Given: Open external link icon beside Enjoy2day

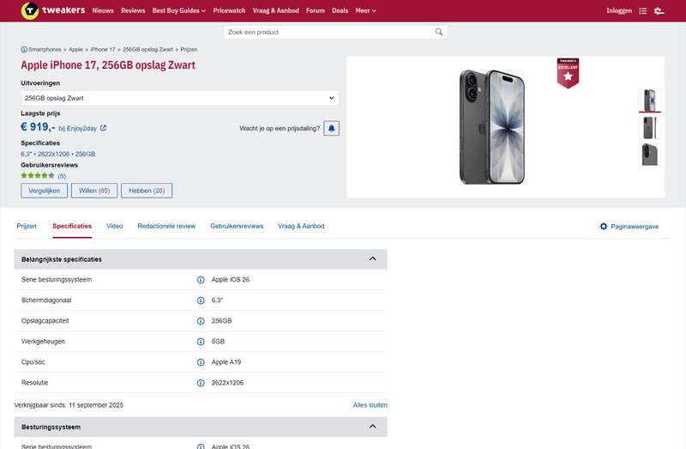Looking at the screenshot, I should (x=103, y=128).
